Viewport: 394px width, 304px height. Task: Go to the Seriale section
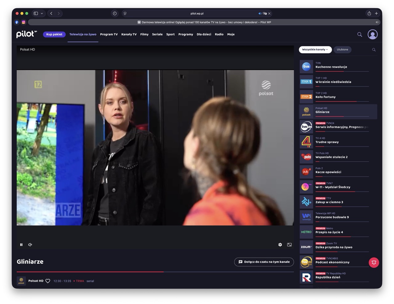pyautogui.click(x=157, y=34)
